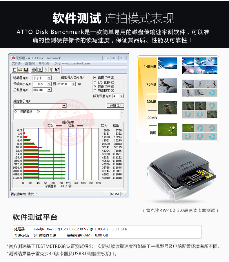Screen dimensions: 229x262
Task: Click the green 读取 legend line
Action: pyautogui.click(x=80, y=126)
